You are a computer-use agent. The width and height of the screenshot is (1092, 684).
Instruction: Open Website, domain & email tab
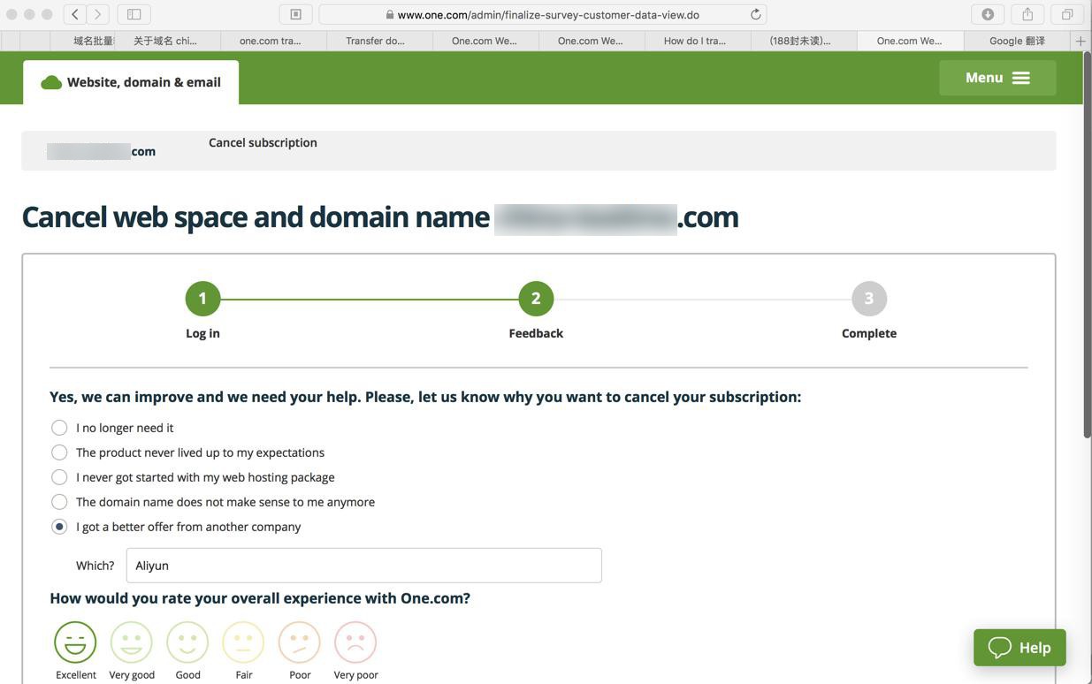(x=131, y=82)
